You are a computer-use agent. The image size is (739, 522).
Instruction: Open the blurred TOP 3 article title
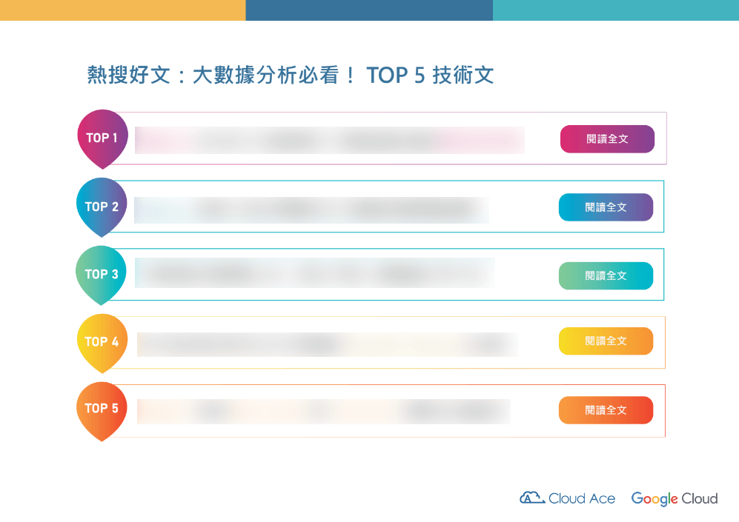(x=315, y=273)
